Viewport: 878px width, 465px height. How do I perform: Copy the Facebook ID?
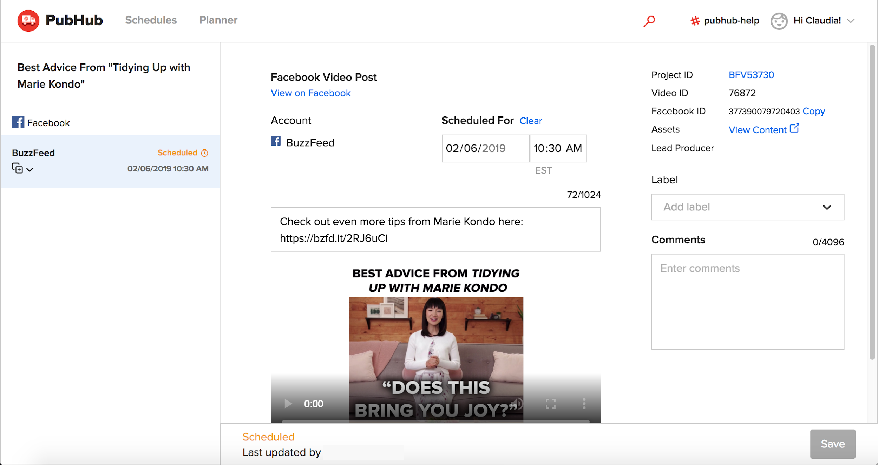click(814, 111)
